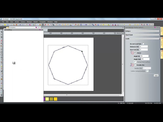This screenshot has width=163, height=122.
Task: Click the Save floppy disk icon
Action: click(x=8, y=25)
